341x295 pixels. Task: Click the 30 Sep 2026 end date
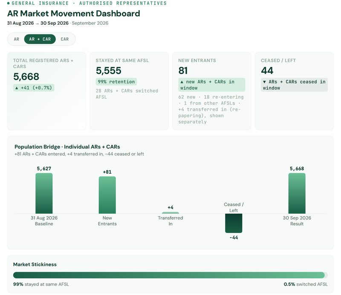[55, 23]
